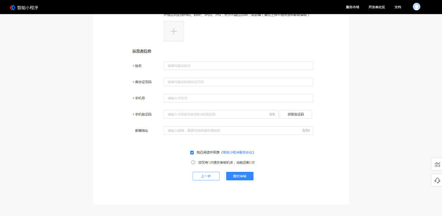Open the 服务市场 menu item
Viewport: 442px width, 216px height.
[353, 7]
